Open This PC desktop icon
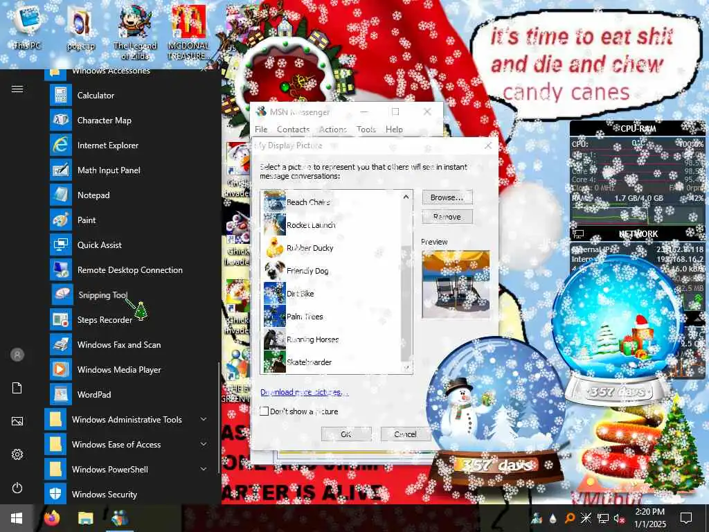The width and height of the screenshot is (709, 532). coord(27,27)
